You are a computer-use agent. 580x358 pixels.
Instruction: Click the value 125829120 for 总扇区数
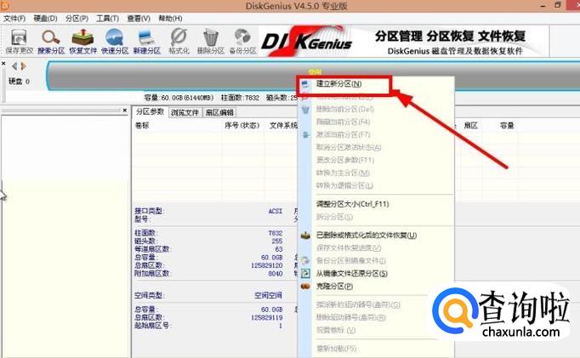(x=267, y=265)
